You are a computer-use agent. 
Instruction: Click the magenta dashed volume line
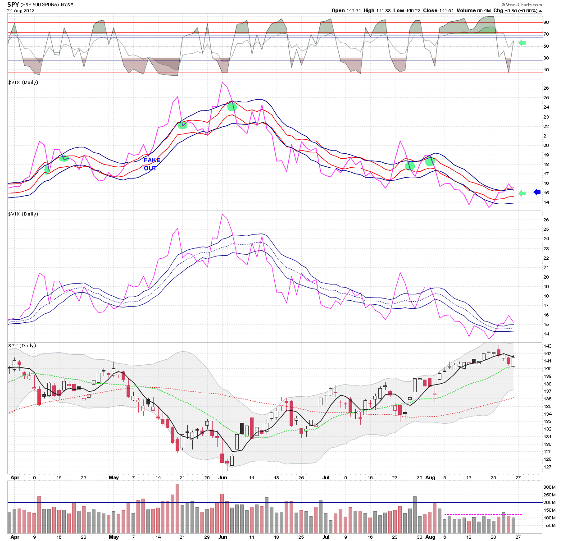pyautogui.click(x=484, y=514)
